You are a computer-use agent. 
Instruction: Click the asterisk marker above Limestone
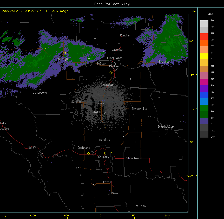coord(40,90)
